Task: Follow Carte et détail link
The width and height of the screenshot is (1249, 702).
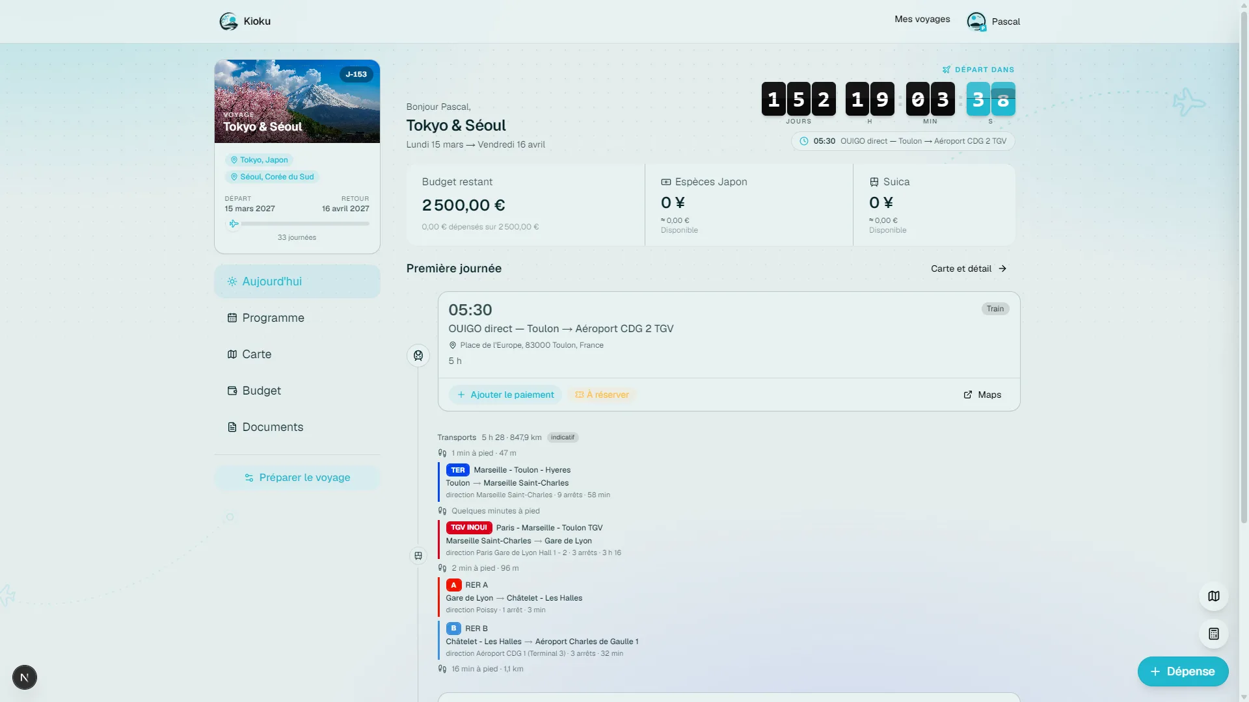Action: (x=969, y=268)
